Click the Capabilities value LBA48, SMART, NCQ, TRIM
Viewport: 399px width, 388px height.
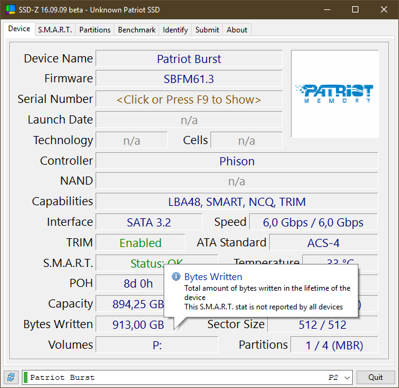coord(237,202)
